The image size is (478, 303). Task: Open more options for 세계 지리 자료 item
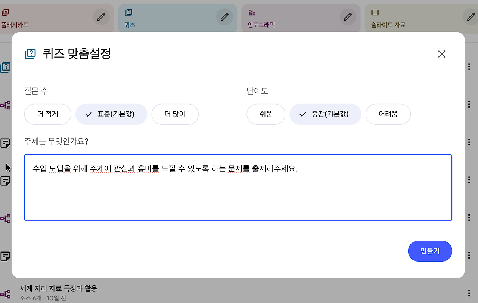469,293
